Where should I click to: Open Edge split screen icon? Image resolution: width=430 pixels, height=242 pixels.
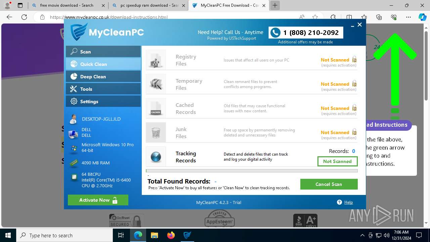point(349,17)
